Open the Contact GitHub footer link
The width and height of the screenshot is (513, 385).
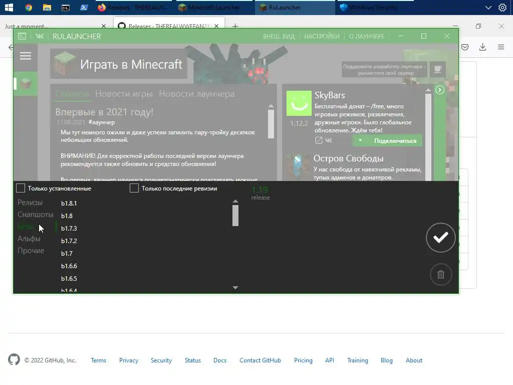pos(260,360)
